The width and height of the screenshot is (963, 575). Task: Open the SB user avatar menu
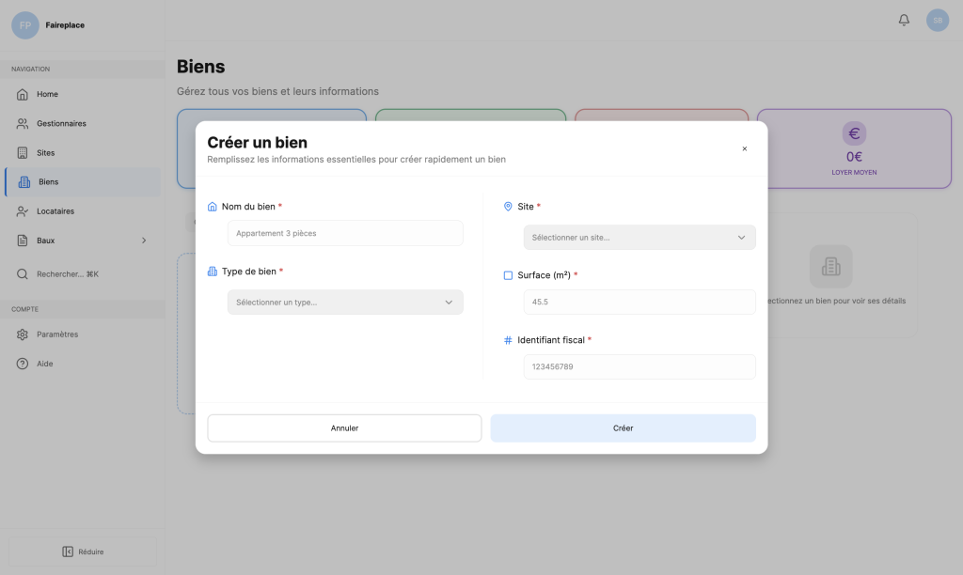[x=937, y=20]
